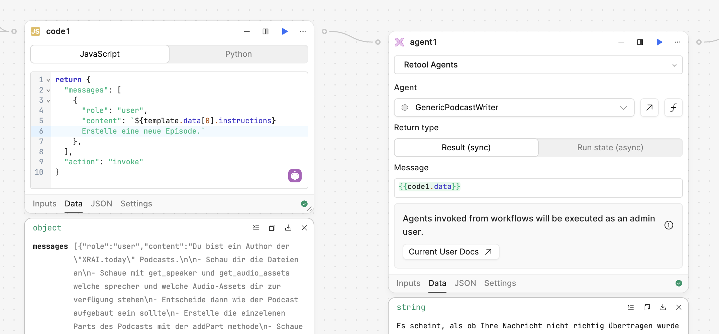719x334 pixels.
Task: Run the code1 block with play icon
Action: [x=285, y=31]
